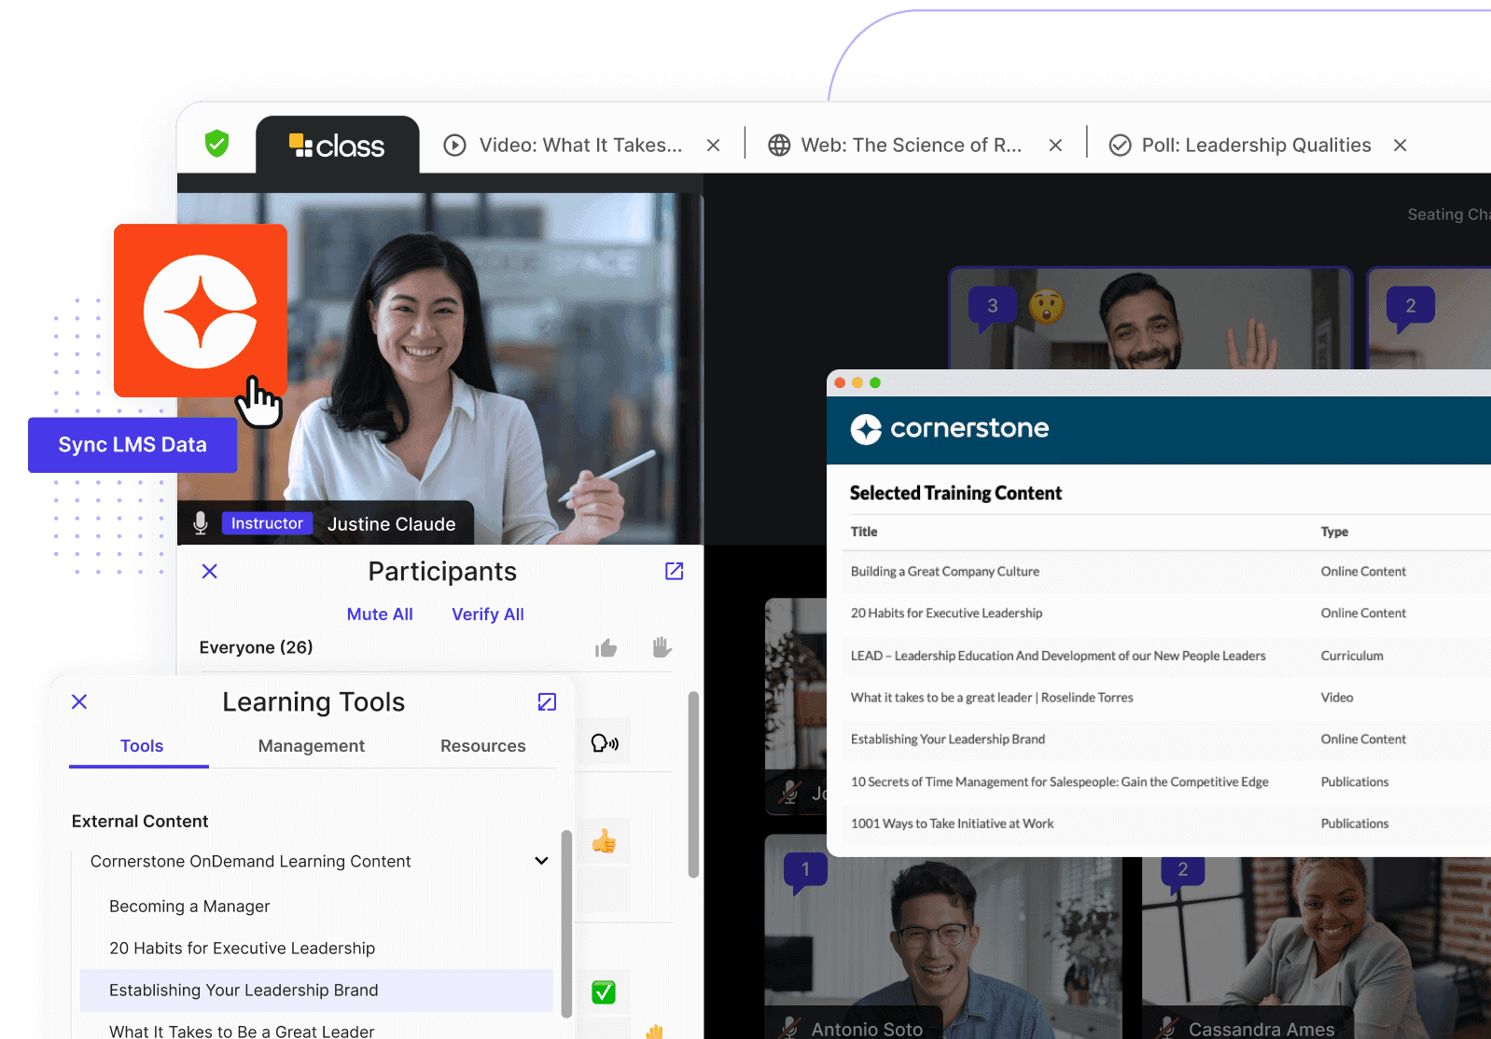Click chat bubble numbered 1 on Antonio Soto
Viewport: 1491px width, 1039px height.
(805, 872)
